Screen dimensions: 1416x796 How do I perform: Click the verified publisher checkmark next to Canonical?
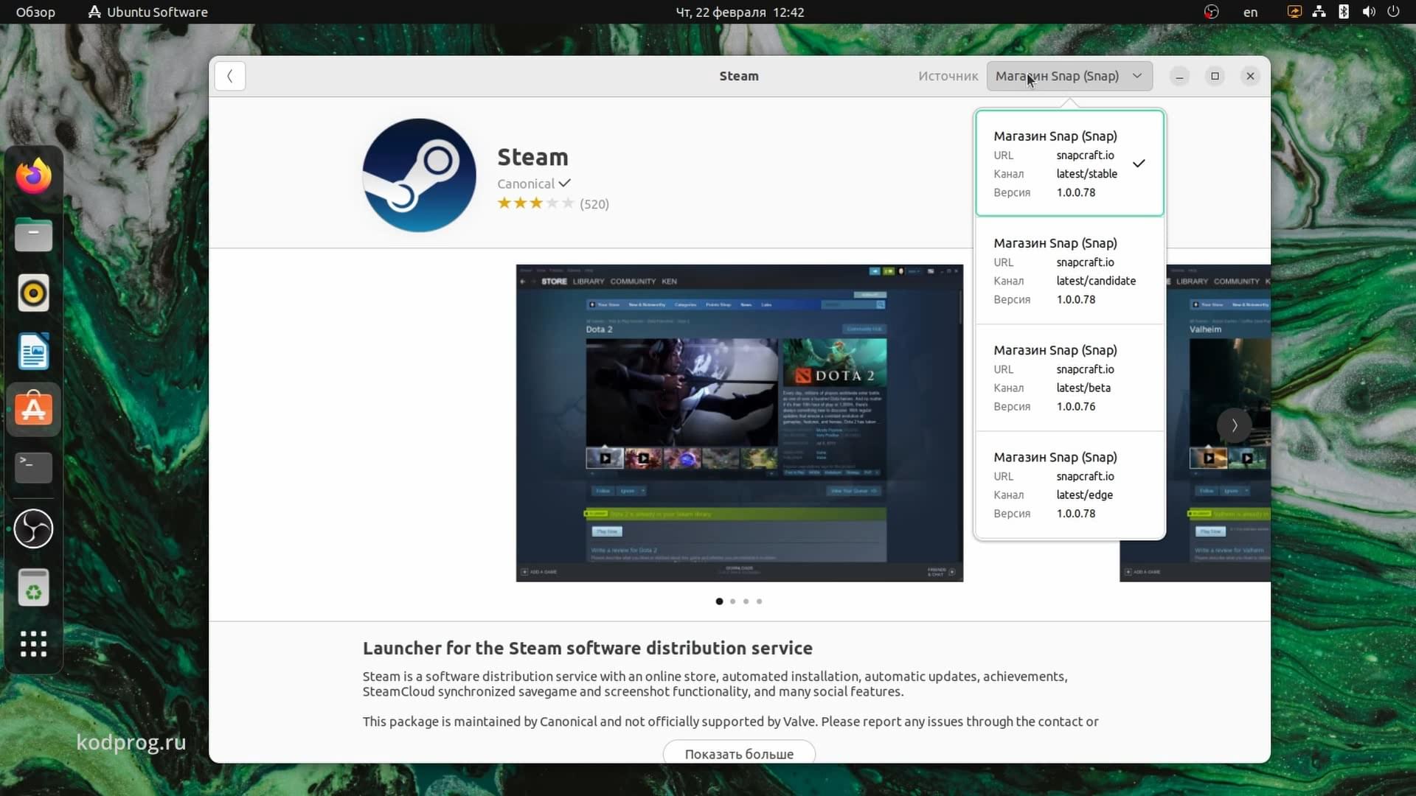[565, 183]
